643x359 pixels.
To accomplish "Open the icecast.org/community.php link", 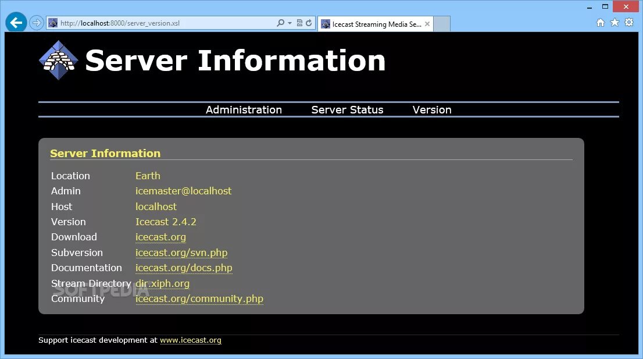I will (x=199, y=298).
